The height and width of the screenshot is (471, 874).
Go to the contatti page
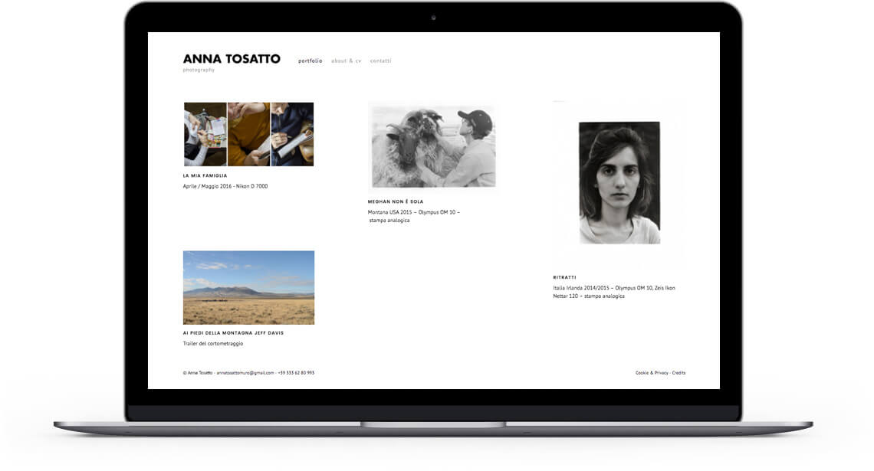pyautogui.click(x=381, y=61)
